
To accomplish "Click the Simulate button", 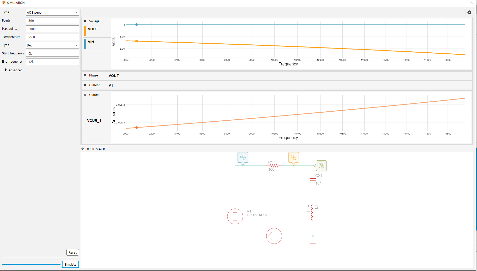I will tap(70, 264).
